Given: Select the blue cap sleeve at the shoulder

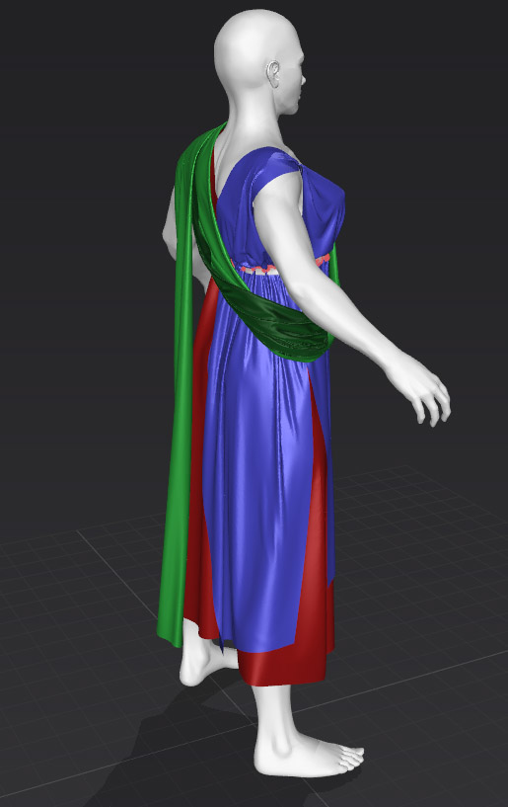Looking at the screenshot, I should click(270, 165).
